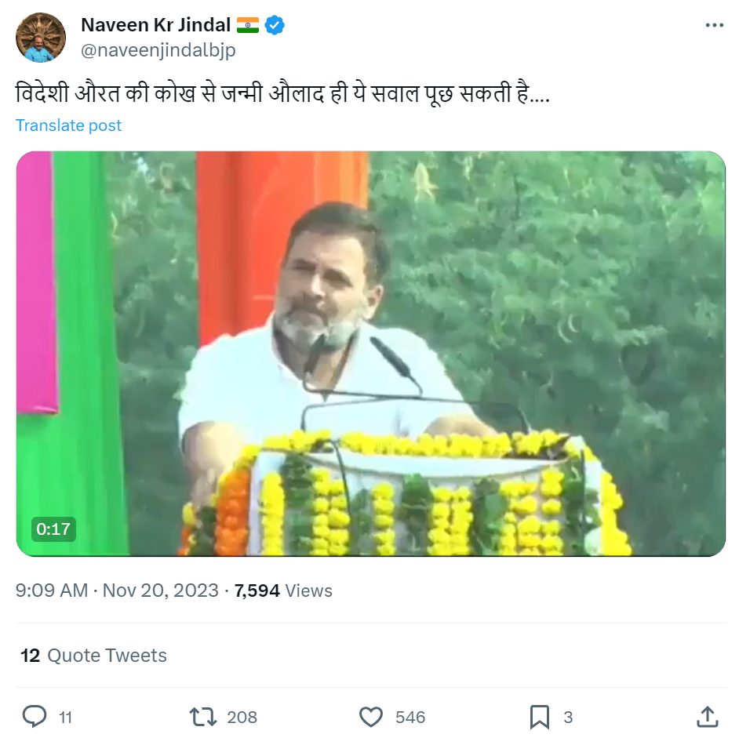Click the Naveen Kr Jindal display name
The height and width of the screenshot is (745, 739).
[x=156, y=25]
